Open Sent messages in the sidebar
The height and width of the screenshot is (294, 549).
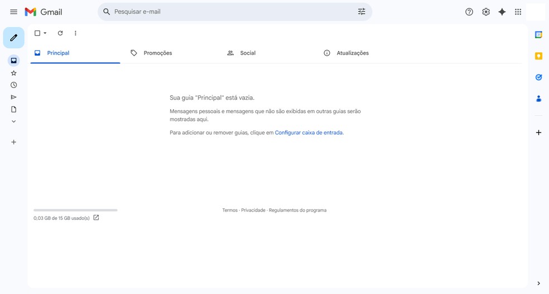point(13,97)
